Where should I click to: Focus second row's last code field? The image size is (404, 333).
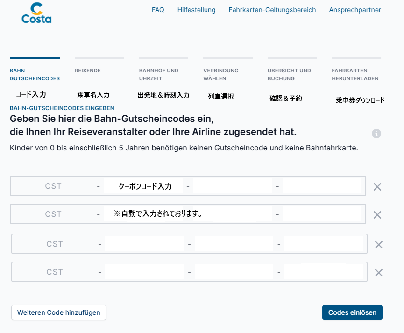pos(322,214)
